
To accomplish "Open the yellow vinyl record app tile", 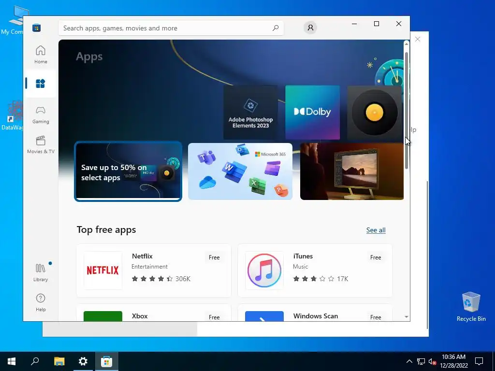I will pyautogui.click(x=374, y=112).
